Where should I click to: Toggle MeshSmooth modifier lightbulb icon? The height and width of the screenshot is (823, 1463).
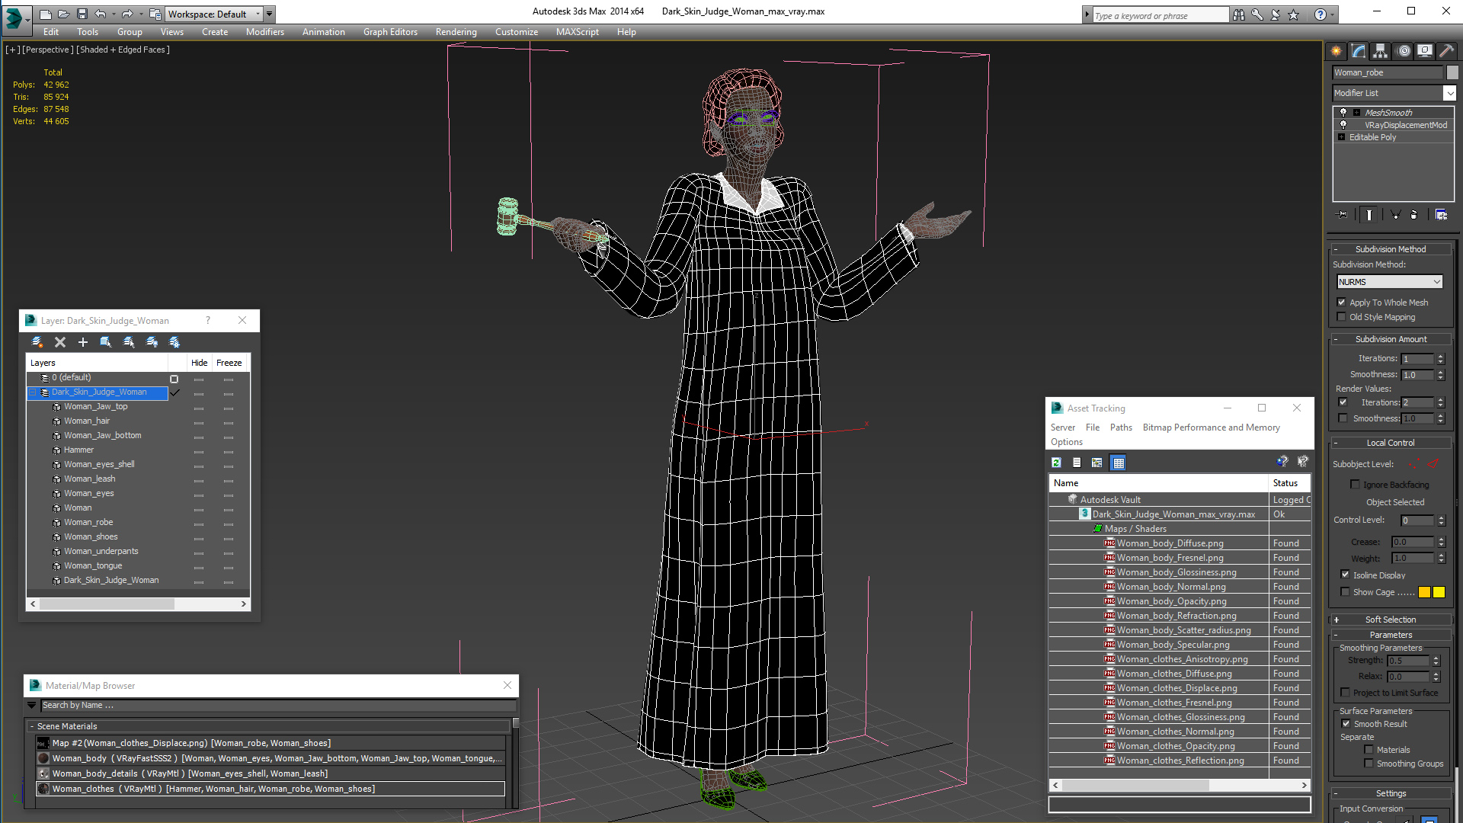click(1343, 112)
